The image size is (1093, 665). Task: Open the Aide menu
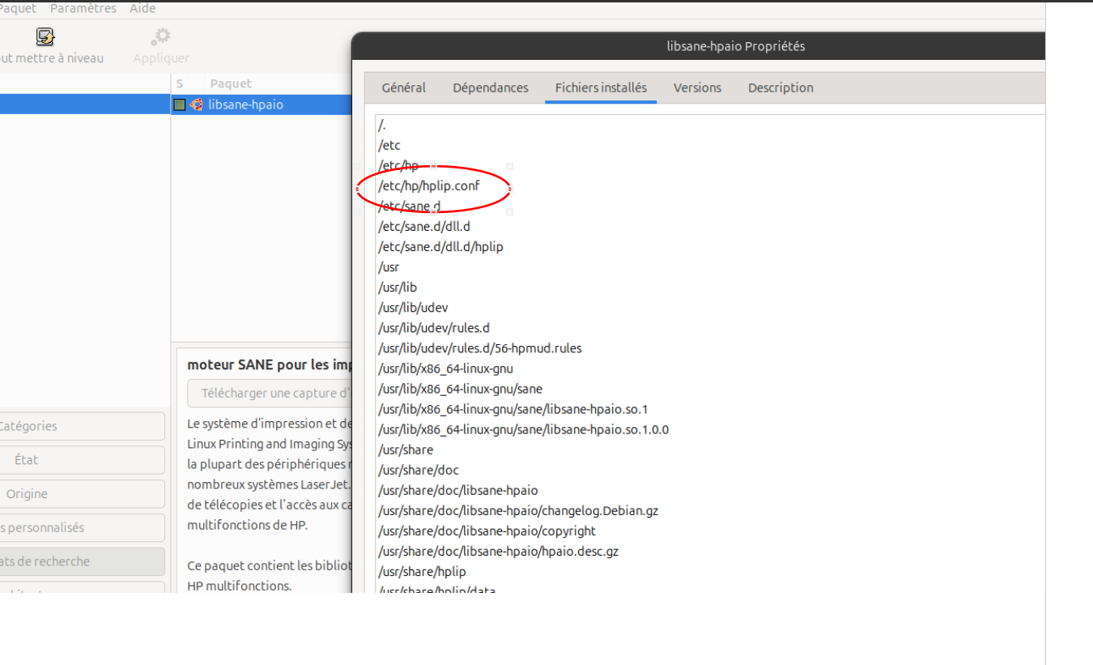click(142, 8)
